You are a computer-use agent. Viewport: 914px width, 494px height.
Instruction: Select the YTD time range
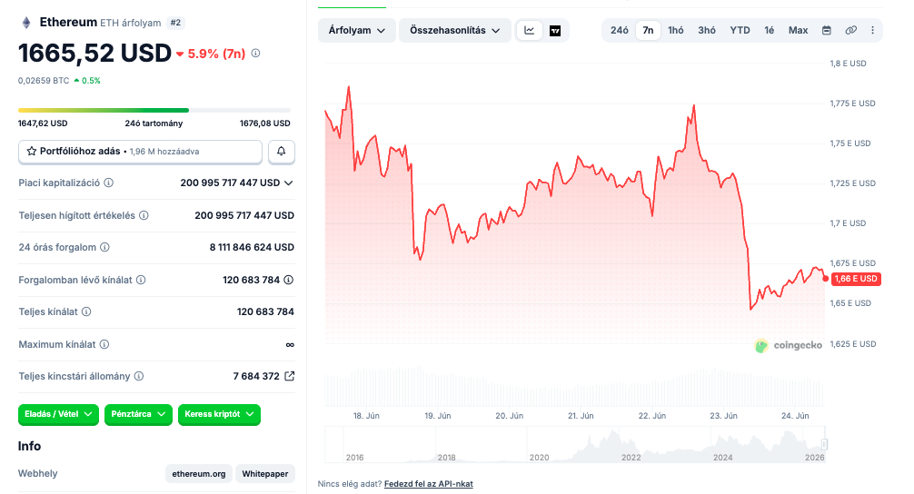click(740, 30)
